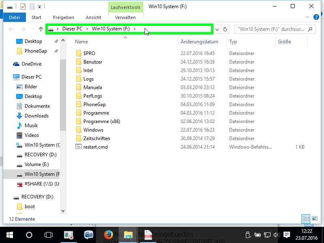Open Downloads in the navigation pane
Image resolution: width=324 pixels, height=243 pixels.
point(36,116)
